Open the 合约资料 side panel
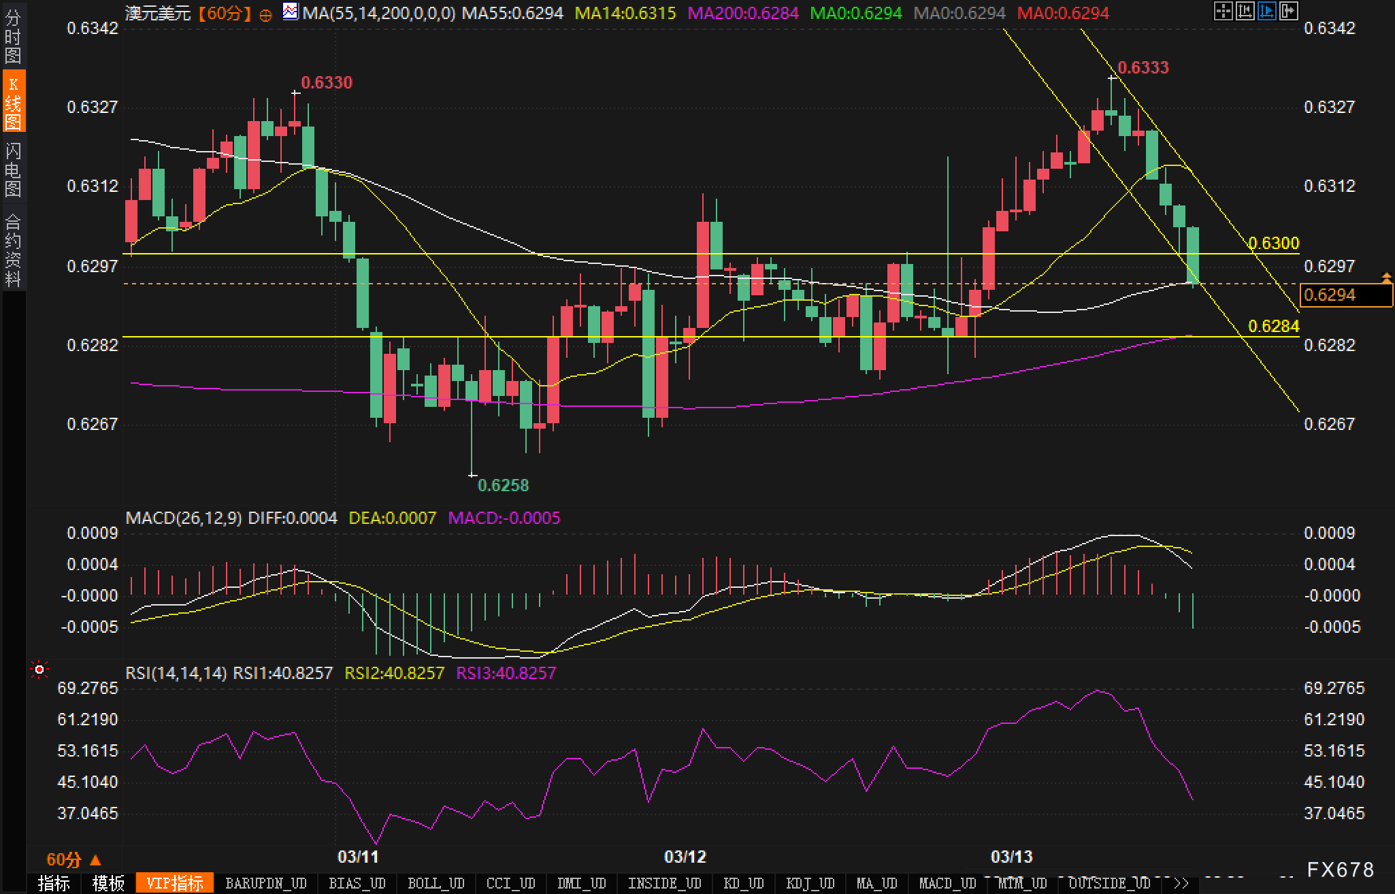 pyautogui.click(x=13, y=249)
